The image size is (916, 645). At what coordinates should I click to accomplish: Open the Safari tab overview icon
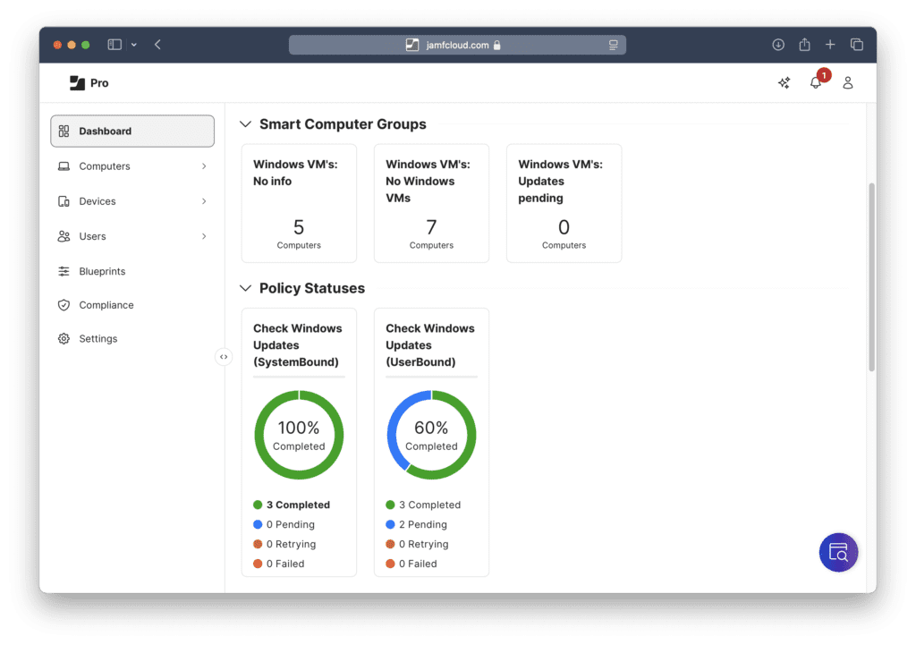click(x=856, y=45)
